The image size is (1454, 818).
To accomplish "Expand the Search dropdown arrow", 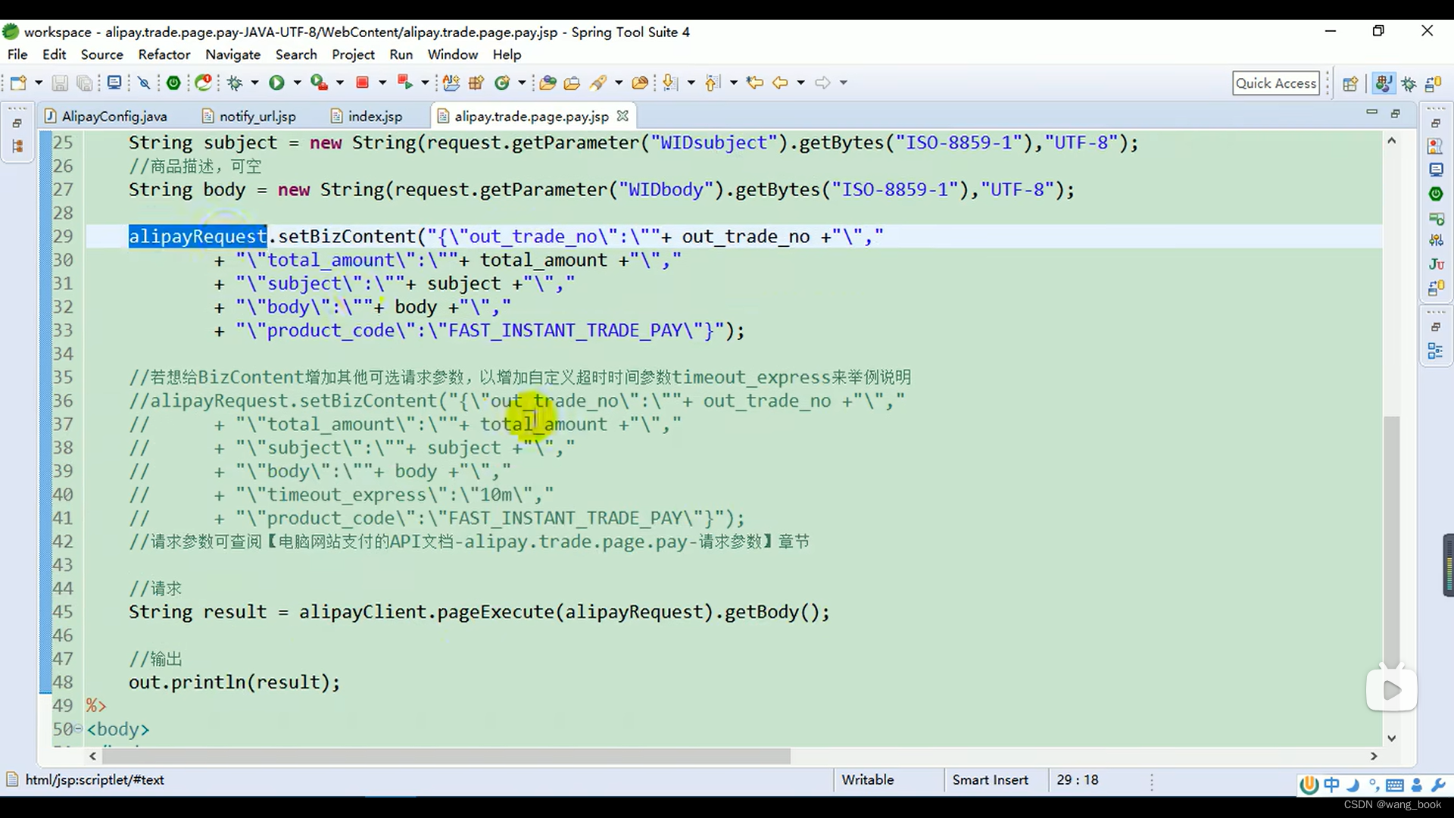I will tap(618, 83).
